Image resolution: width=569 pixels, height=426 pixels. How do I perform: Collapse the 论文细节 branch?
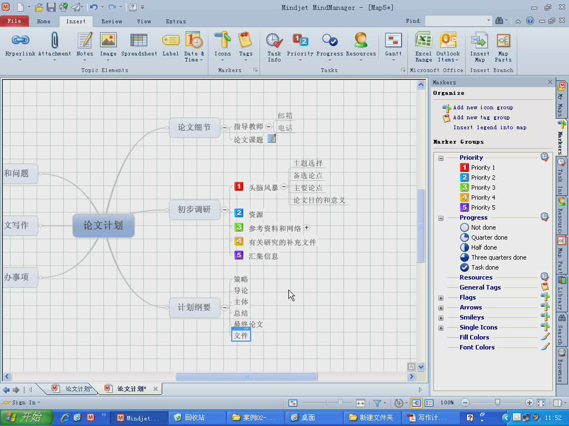(224, 128)
